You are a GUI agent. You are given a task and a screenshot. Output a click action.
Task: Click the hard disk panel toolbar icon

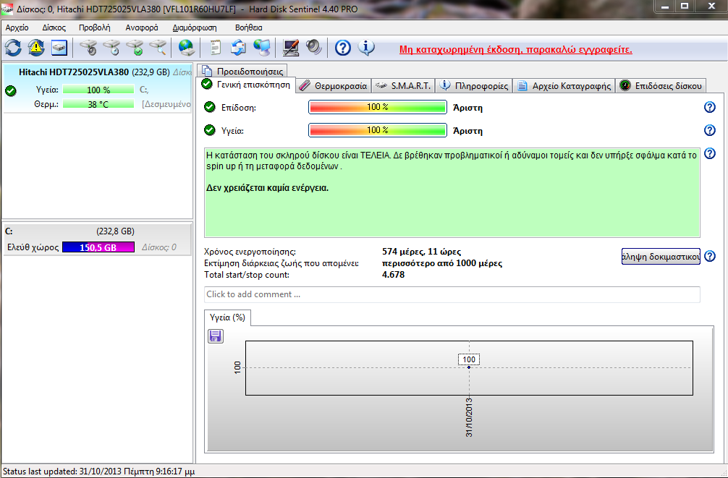pyautogui.click(x=59, y=47)
